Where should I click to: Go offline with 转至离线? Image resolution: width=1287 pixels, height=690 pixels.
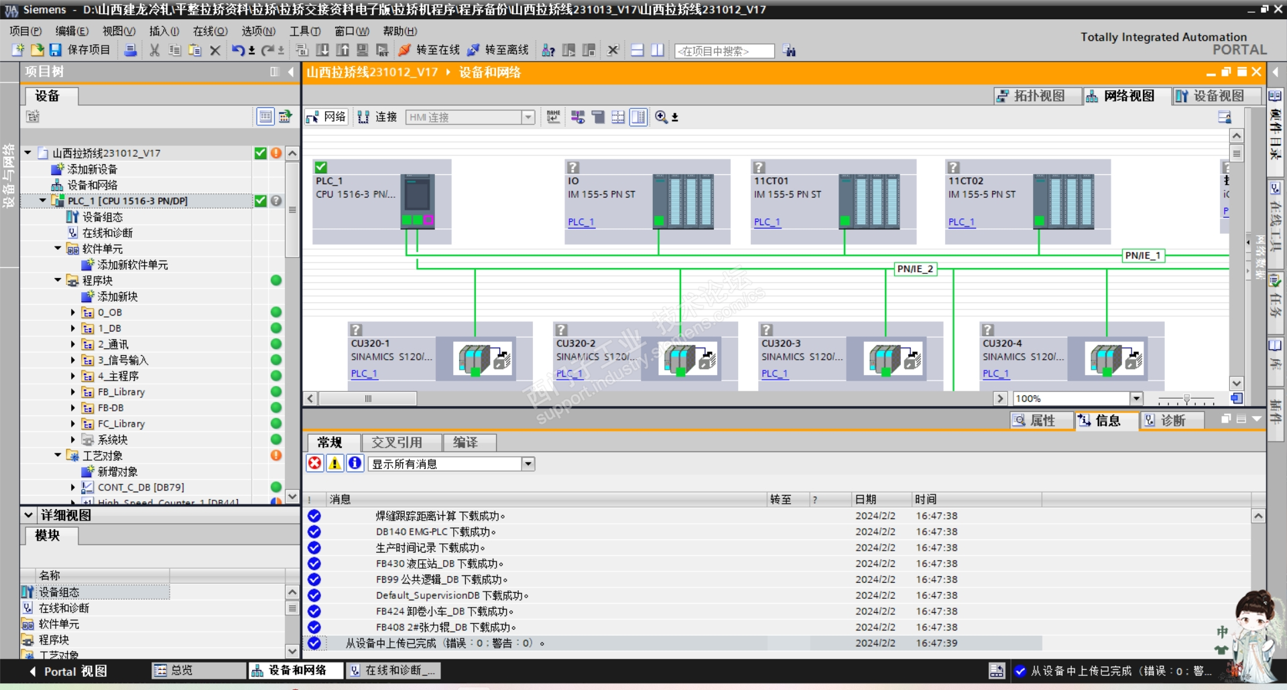[x=498, y=50]
